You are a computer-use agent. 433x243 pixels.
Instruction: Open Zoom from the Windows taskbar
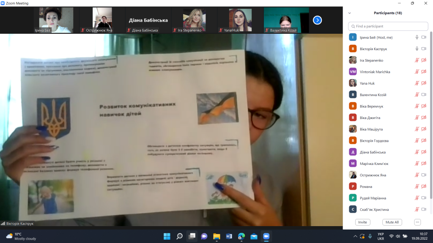pyautogui.click(x=266, y=236)
